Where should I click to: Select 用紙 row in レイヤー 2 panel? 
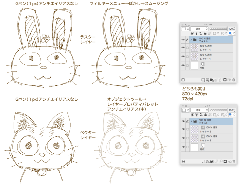point(211,147)
